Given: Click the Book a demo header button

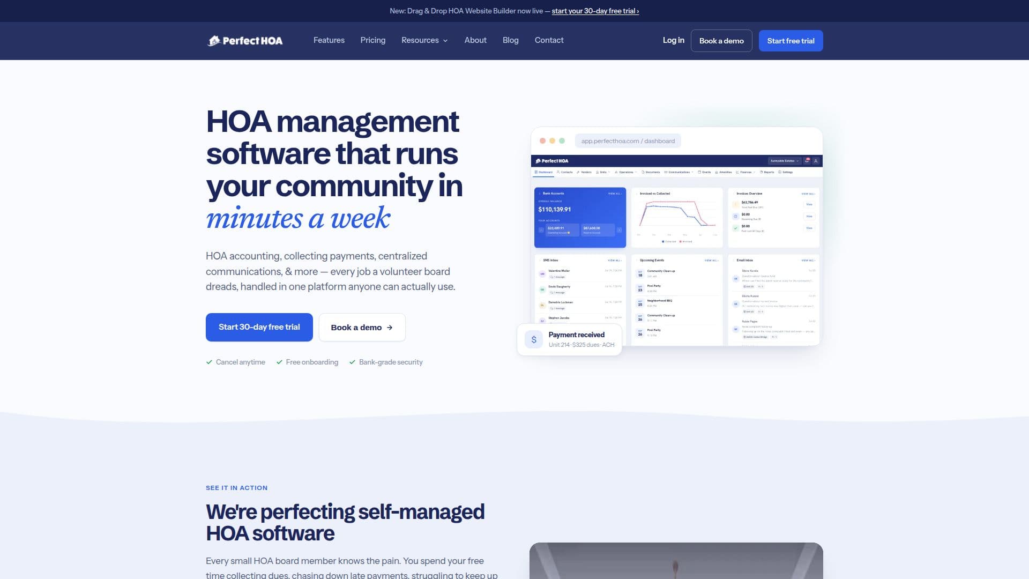Looking at the screenshot, I should pyautogui.click(x=721, y=41).
